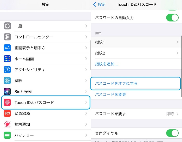Viewport: 182px width, 142px height.
Task: Open パスコードを要求 setting
Action: click(x=136, y=114)
